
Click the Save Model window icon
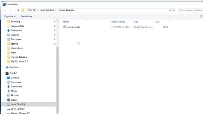4,4
